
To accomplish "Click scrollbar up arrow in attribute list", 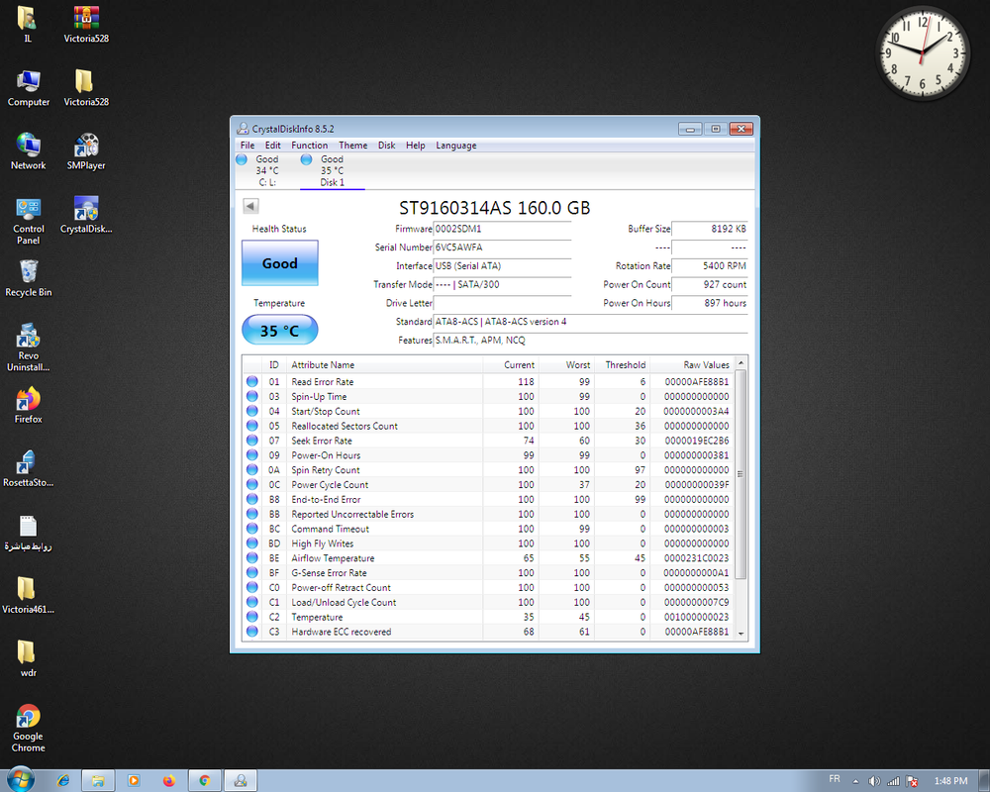I will (741, 363).
